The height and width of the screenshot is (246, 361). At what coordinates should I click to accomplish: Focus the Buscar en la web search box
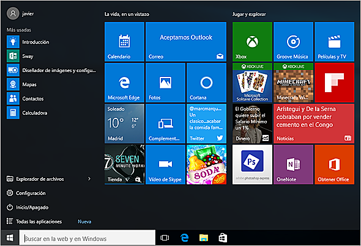[87, 238]
